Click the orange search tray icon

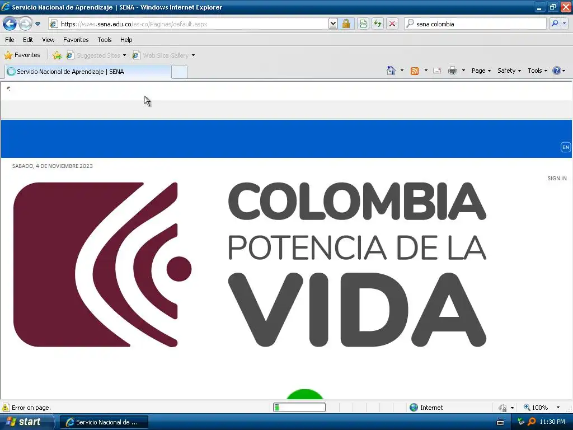point(532,422)
